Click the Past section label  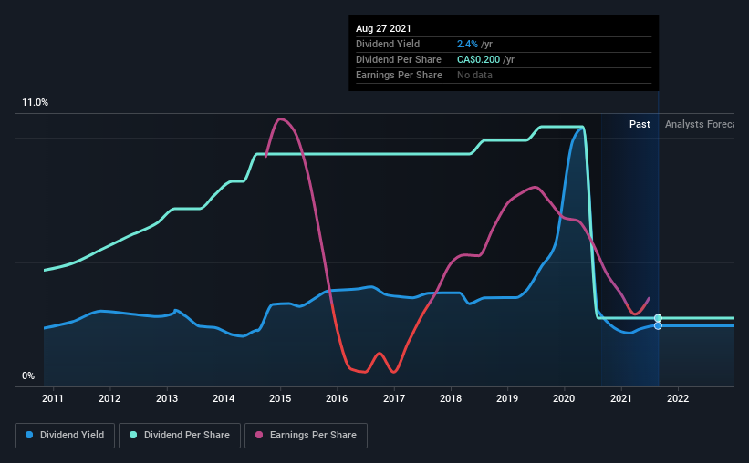click(x=640, y=124)
